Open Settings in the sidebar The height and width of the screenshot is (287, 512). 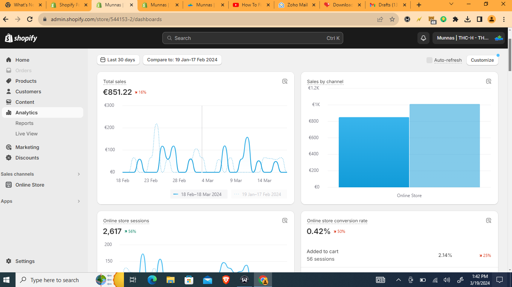click(25, 261)
